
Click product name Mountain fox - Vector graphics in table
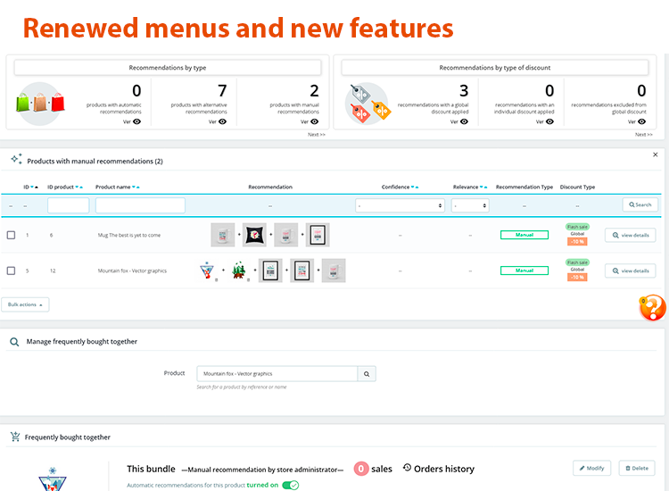click(132, 270)
